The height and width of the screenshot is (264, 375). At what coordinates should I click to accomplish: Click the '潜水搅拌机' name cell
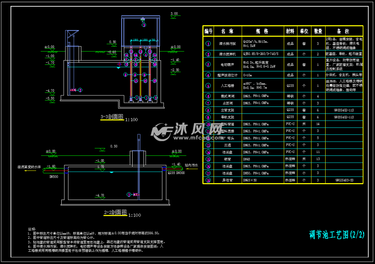click(x=227, y=54)
